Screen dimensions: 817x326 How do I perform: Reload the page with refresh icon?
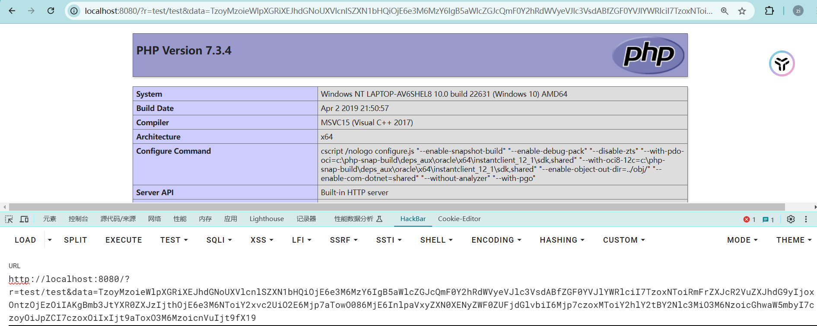point(51,11)
